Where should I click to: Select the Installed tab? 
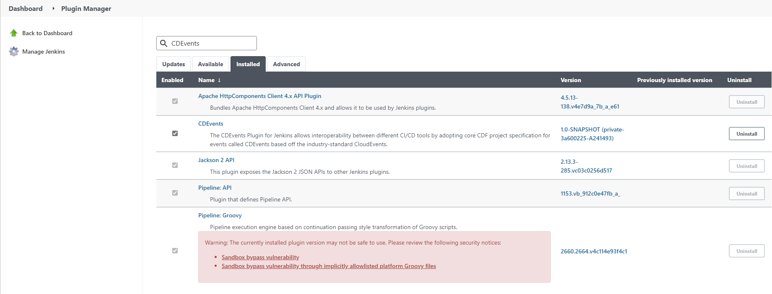(248, 64)
